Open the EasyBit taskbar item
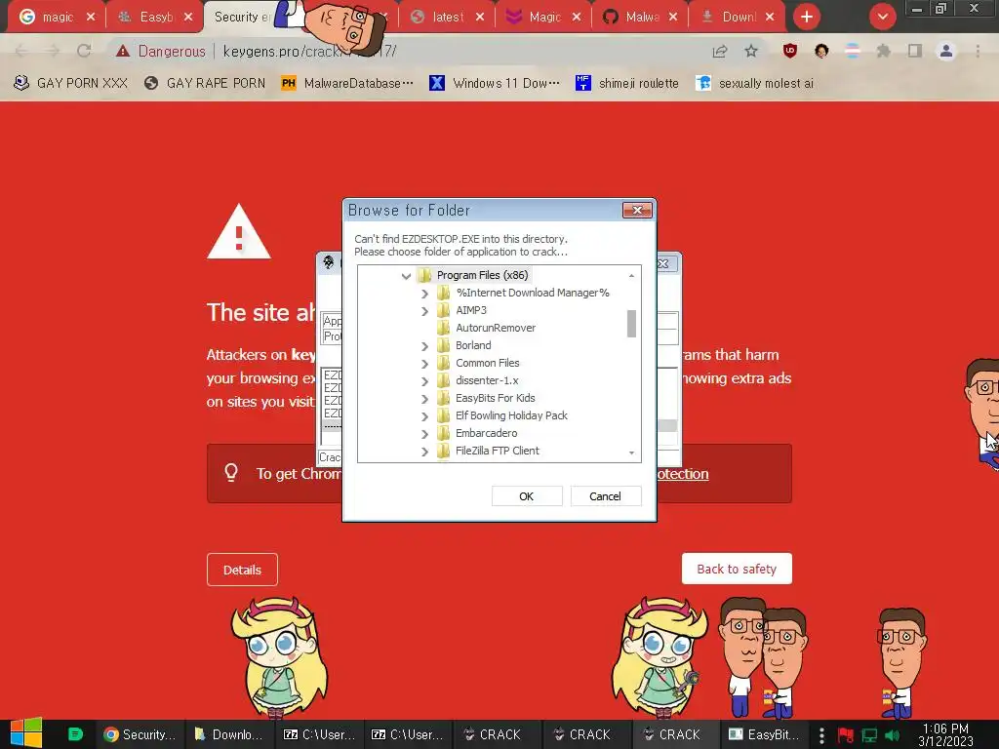 (x=765, y=734)
